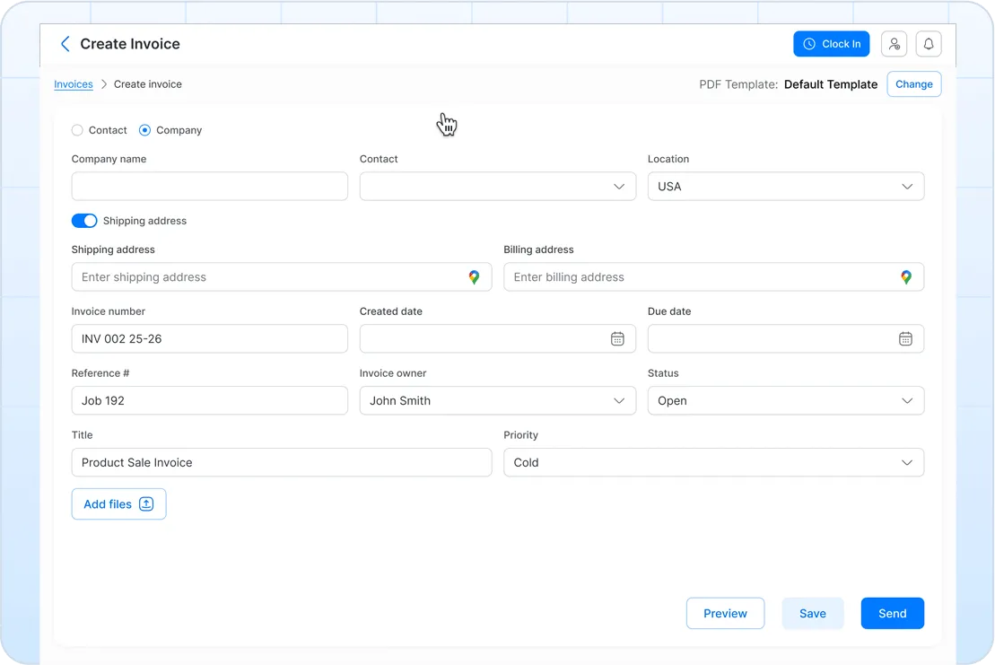
Task: Open the Priority dropdown showing Cold
Action: (x=714, y=462)
